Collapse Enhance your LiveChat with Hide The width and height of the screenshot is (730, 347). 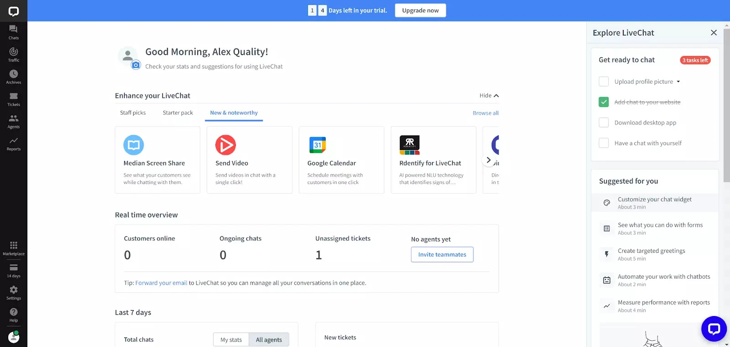(x=489, y=96)
